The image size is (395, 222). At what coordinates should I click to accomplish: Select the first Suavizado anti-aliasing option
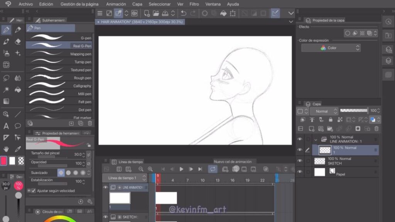click(x=61, y=173)
